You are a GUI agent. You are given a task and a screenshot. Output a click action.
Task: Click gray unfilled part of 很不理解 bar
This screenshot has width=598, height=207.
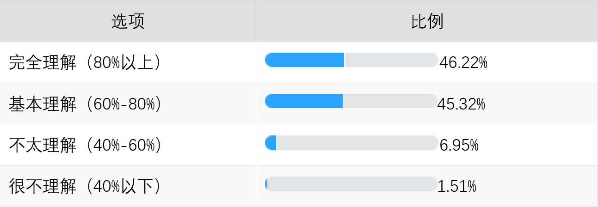pos(352,184)
